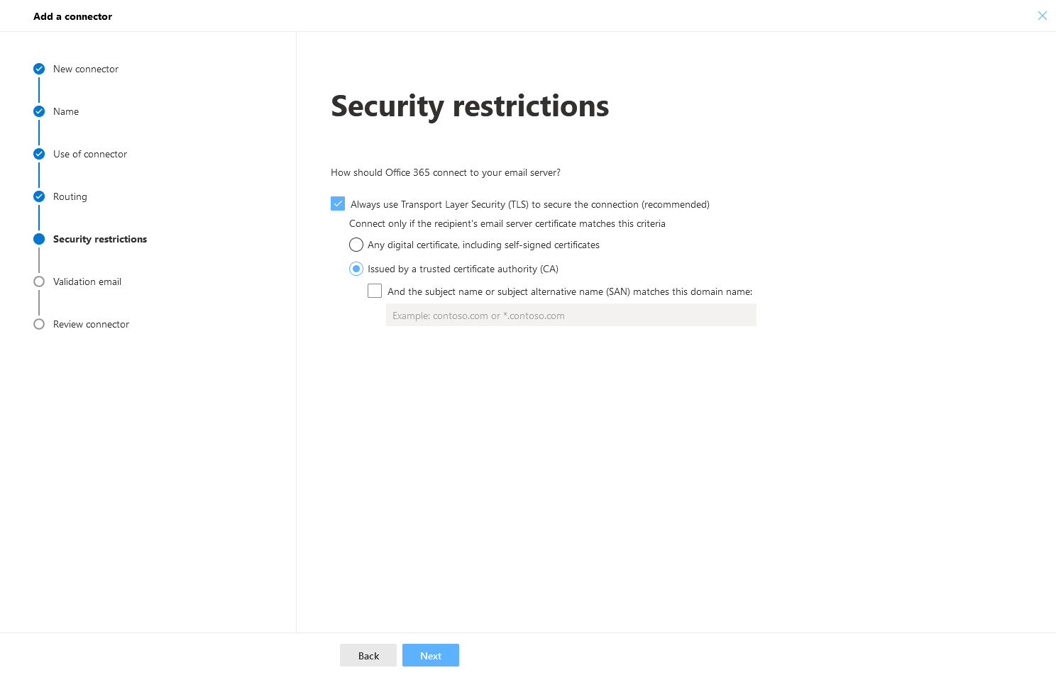Return to the Routing step
The width and height of the screenshot is (1056, 675).
tap(70, 196)
